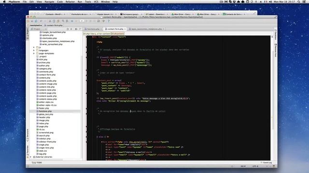Click the Replace icon in toolbar
This screenshot has width=309, height=173.
pyautogui.click(x=67, y=21)
